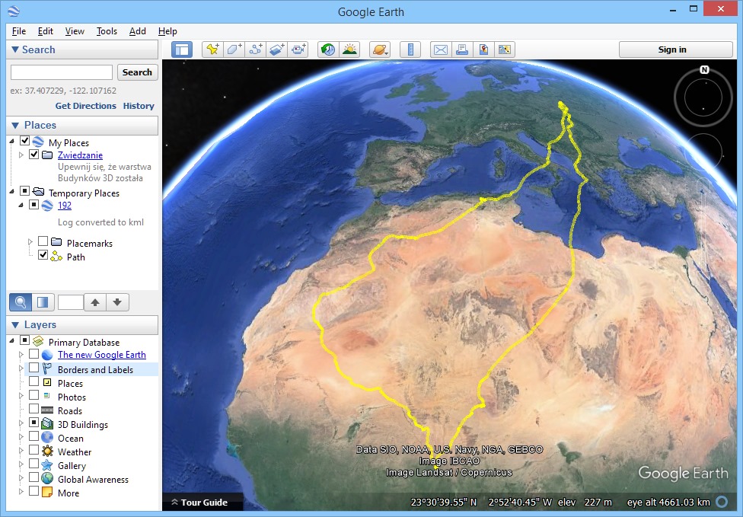Open the ruler measurement tool

(x=410, y=49)
